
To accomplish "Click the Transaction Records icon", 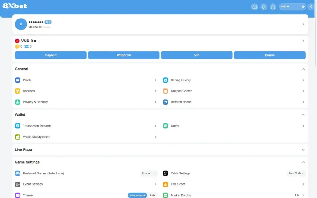I will 18,126.
